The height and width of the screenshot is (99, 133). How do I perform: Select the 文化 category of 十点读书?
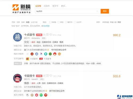[26, 42]
